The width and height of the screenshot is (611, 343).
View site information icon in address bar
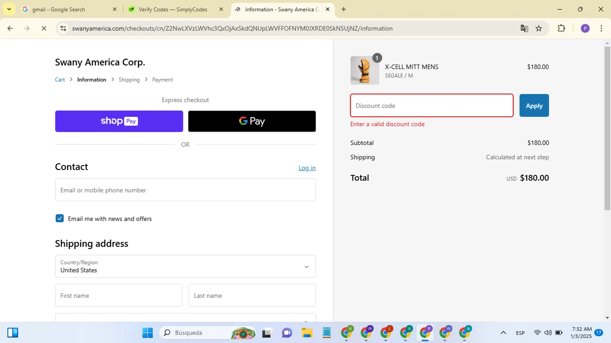click(x=63, y=28)
